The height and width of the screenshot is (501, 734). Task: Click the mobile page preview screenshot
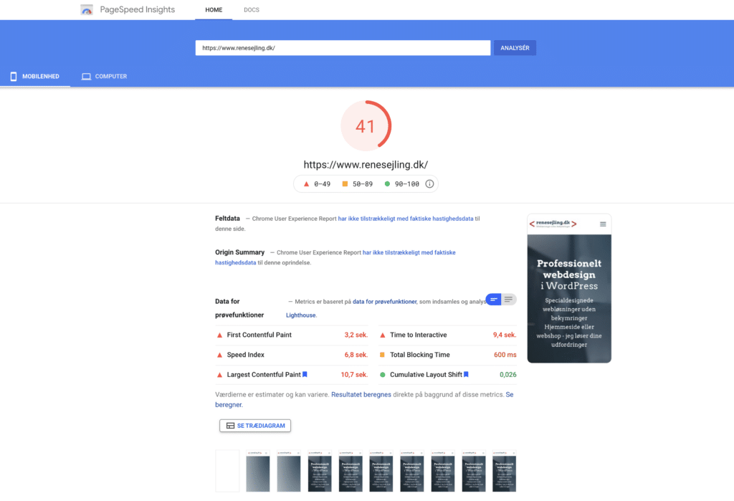pyautogui.click(x=569, y=288)
